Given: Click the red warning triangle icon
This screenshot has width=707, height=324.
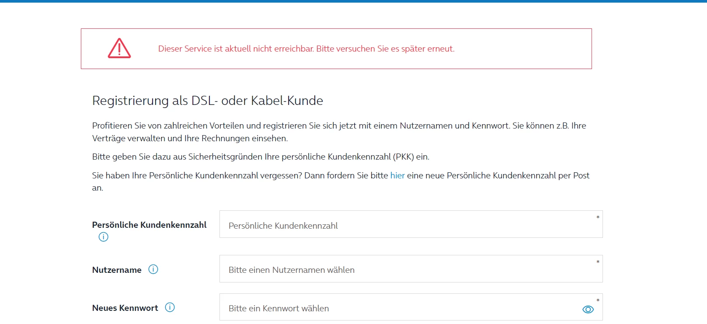Looking at the screenshot, I should 119,49.
